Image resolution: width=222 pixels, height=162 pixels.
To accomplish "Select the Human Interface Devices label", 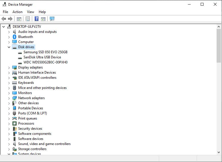I will tap(37, 73).
